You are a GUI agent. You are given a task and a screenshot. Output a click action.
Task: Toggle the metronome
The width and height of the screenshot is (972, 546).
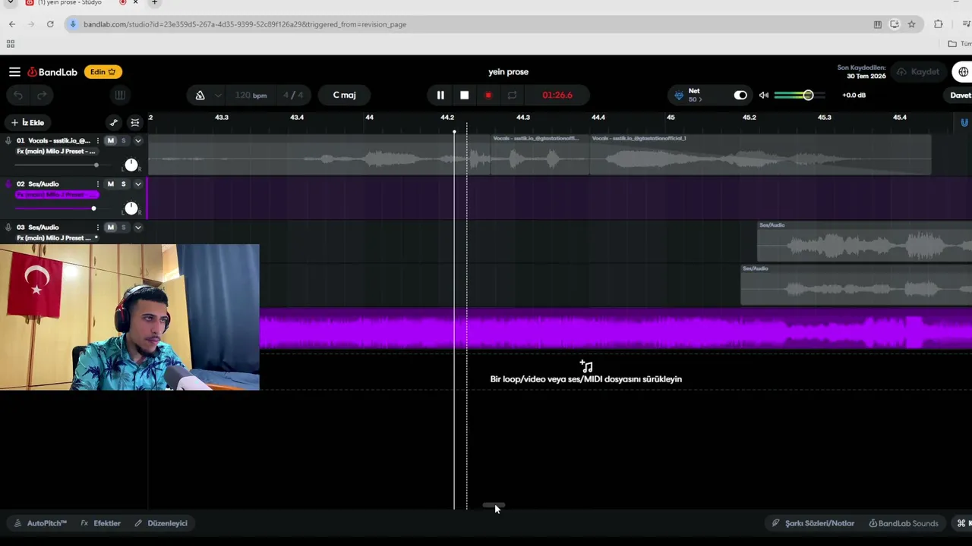200,96
